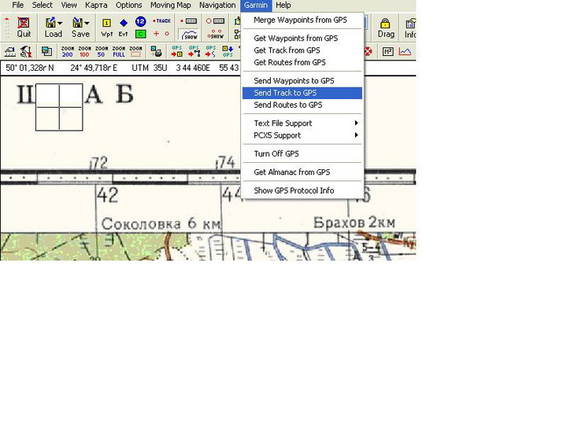The height and width of the screenshot is (425, 567).
Task: Click the Zoom 50 icon
Action: [102, 52]
